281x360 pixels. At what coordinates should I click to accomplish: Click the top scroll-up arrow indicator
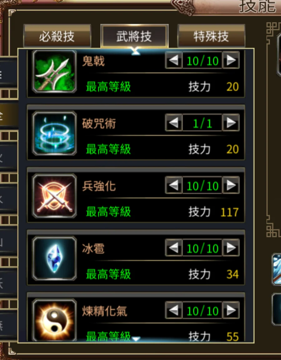click(x=136, y=52)
